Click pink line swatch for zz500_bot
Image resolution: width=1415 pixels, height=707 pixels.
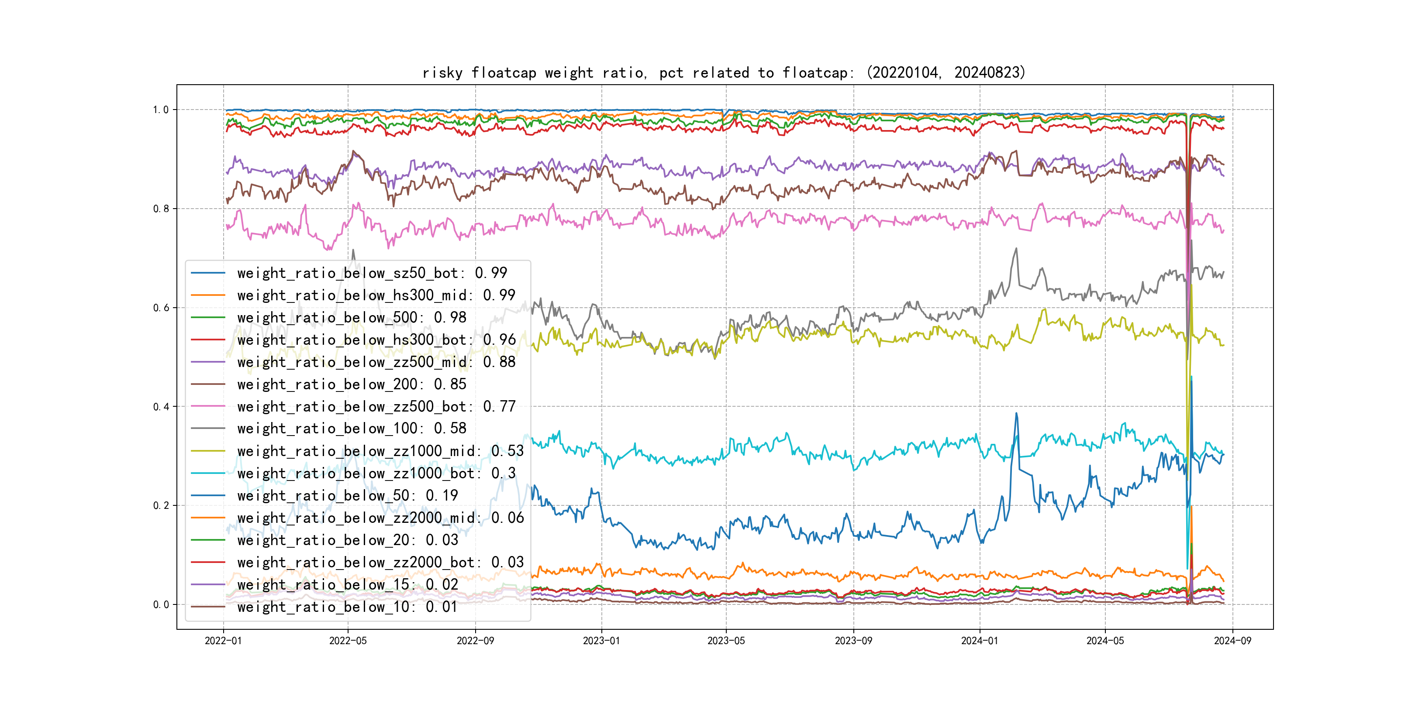tap(207, 406)
